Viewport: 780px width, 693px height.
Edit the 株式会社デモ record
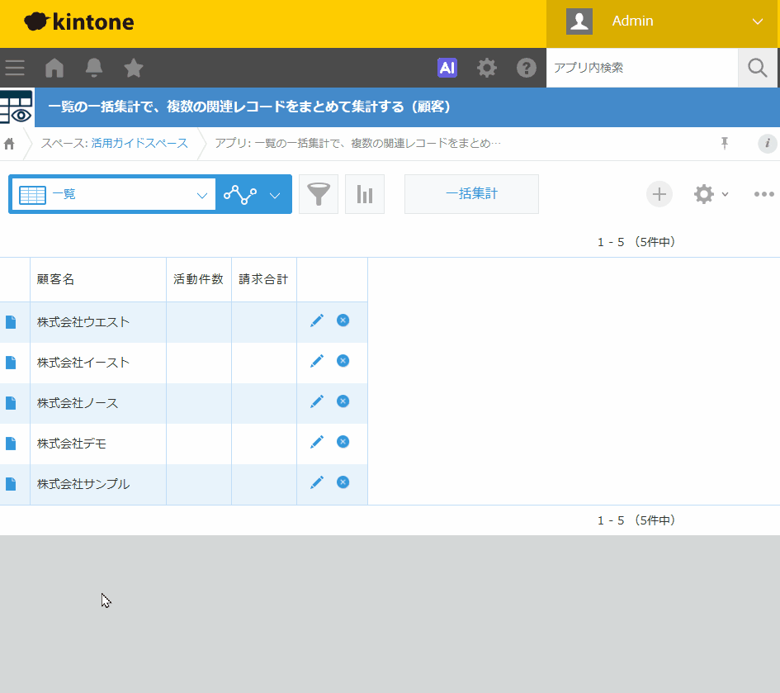point(317,442)
